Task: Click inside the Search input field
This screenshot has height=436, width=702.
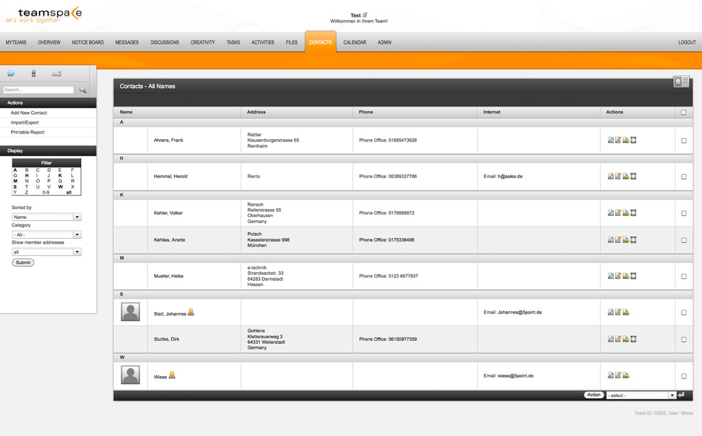Action: pyautogui.click(x=38, y=90)
